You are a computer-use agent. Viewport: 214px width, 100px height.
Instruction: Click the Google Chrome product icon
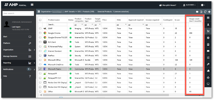click(x=45, y=33)
